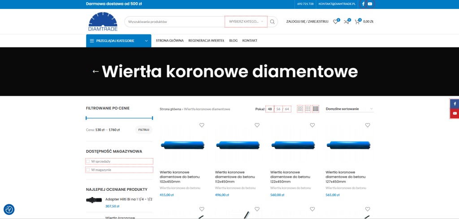Open Blog menu item
Screen dimensions: 459x219
coord(233,41)
